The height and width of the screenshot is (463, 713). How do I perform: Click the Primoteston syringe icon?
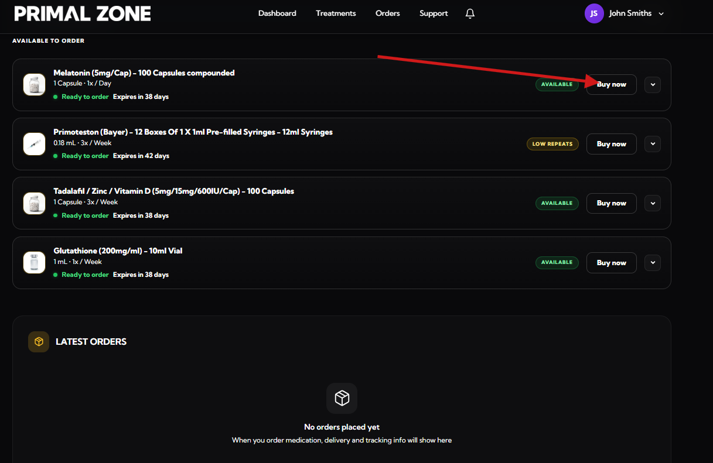coord(34,144)
